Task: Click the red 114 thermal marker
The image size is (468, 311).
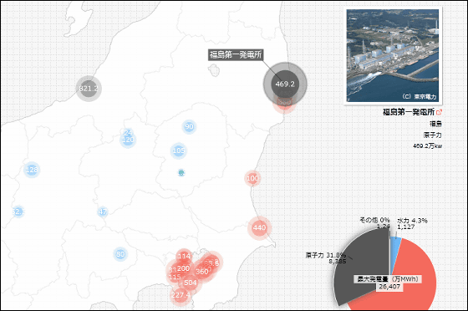Action: tap(184, 256)
